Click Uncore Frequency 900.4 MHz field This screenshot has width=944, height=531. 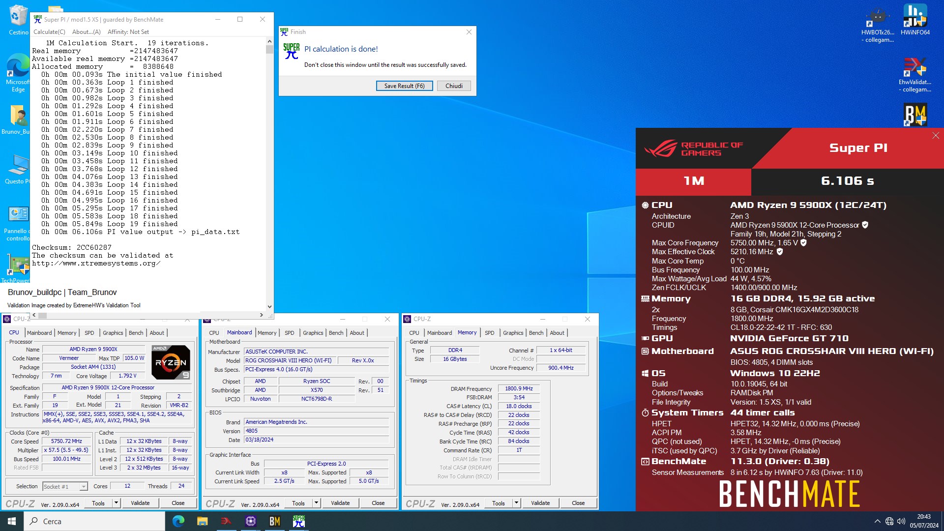[560, 368]
